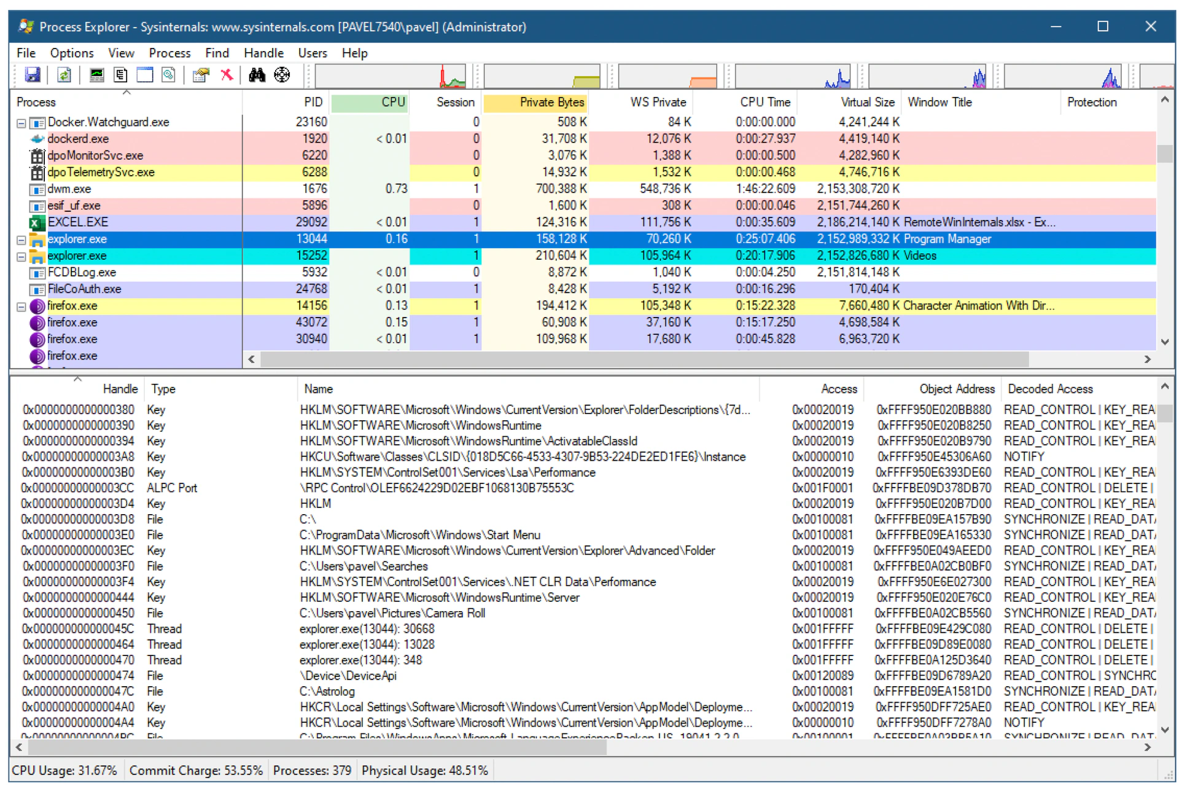Click the process list horizontal scroll-right arrow
The image size is (1179, 785).
(x=1147, y=359)
